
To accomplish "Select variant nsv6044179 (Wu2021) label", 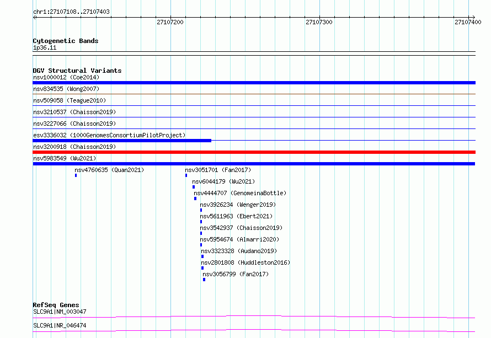I will tap(223, 181).
